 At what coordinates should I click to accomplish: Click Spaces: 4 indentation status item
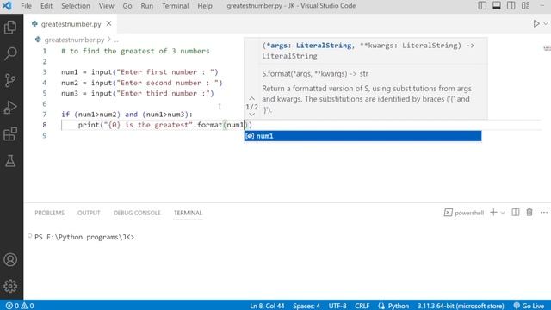click(306, 306)
